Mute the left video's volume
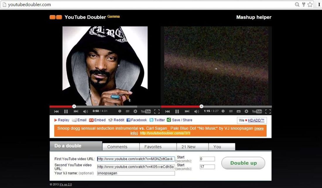Image resolution: width=322 pixels, height=188 pixels. coord(85,111)
